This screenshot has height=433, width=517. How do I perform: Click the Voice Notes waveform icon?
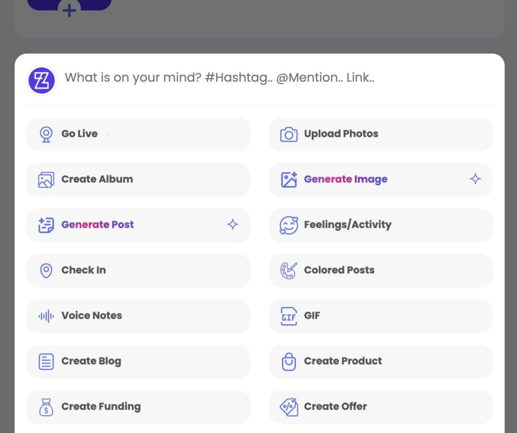[x=46, y=316]
